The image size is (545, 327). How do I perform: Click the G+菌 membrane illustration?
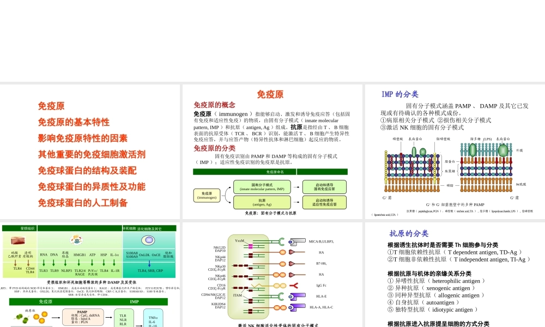click(411, 171)
